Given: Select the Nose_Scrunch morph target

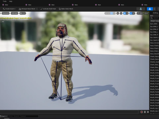Looking at the screenshot, I should point(154,43).
